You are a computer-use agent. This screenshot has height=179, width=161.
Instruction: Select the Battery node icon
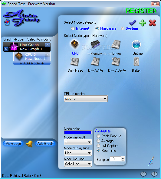tap(136, 62)
